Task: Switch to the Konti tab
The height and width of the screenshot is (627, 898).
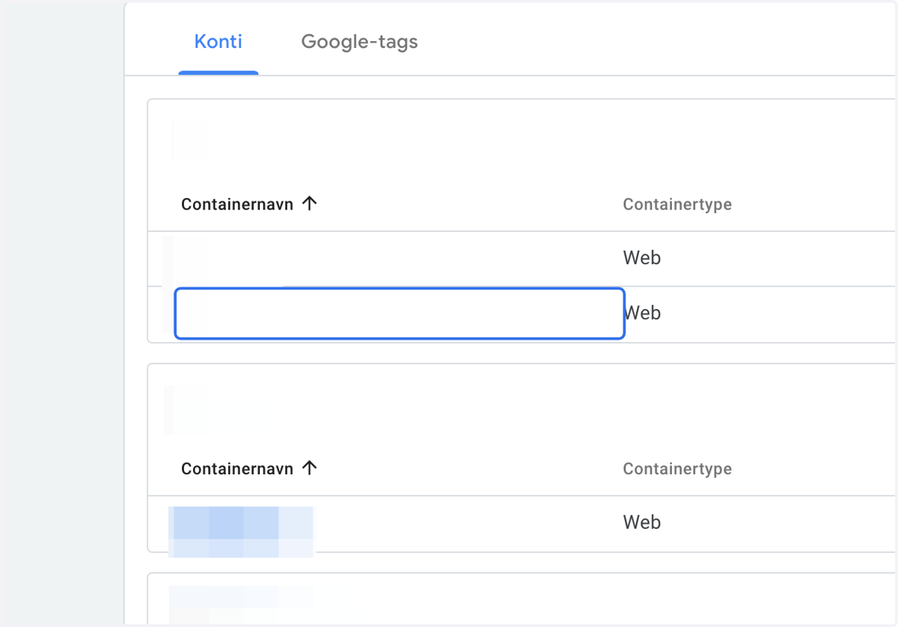Action: click(218, 41)
